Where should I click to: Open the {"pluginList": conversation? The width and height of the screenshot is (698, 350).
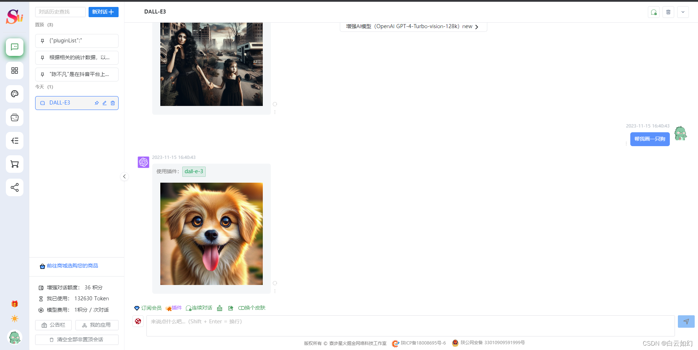tap(77, 41)
